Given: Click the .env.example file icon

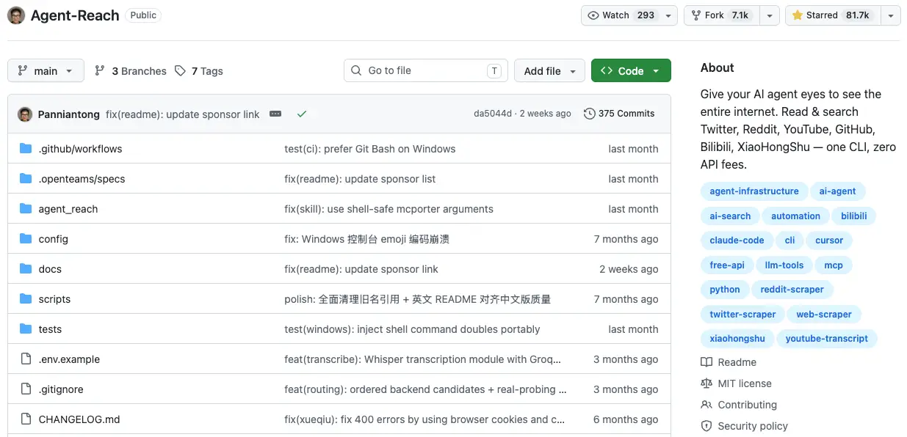Looking at the screenshot, I should (26, 359).
